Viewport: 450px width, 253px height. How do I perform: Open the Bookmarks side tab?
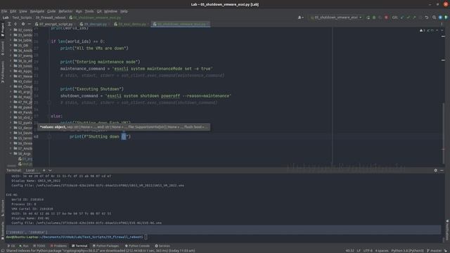(3, 231)
